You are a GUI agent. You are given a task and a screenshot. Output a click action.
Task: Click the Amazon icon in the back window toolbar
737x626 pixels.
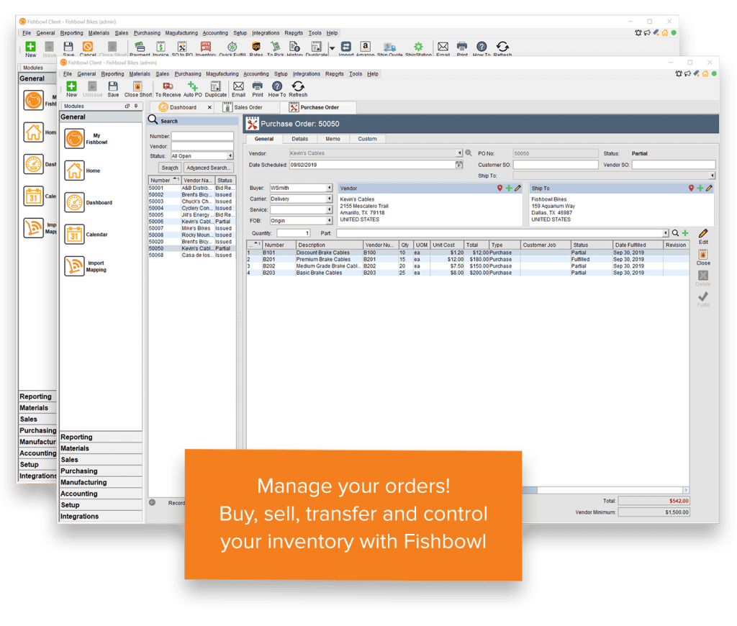pyautogui.click(x=365, y=49)
